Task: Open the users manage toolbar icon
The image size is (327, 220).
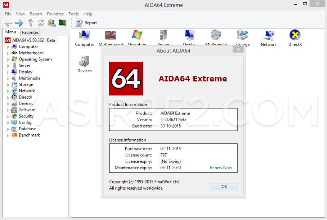Action: click(x=51, y=22)
